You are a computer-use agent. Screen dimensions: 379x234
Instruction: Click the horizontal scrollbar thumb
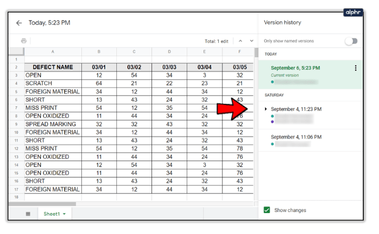click(x=42, y=204)
